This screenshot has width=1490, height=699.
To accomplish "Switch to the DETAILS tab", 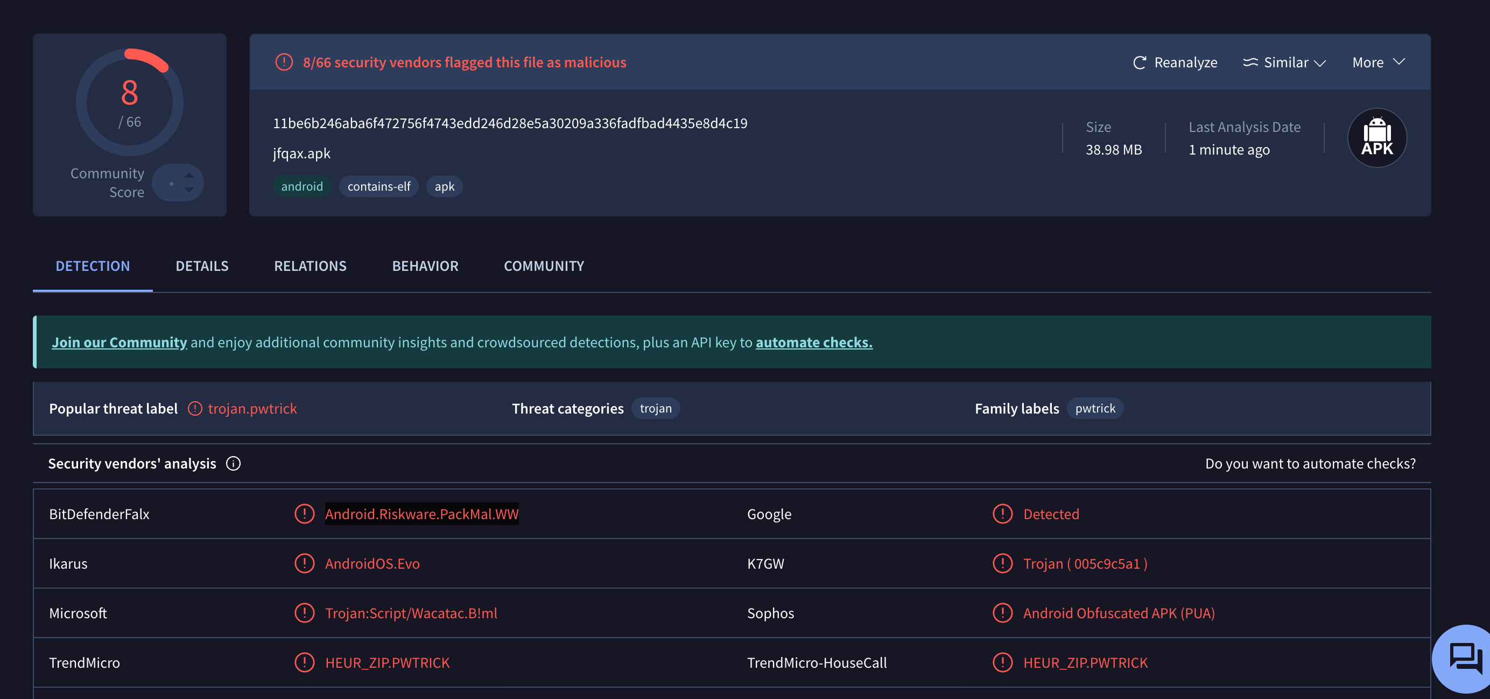I will click(x=202, y=265).
